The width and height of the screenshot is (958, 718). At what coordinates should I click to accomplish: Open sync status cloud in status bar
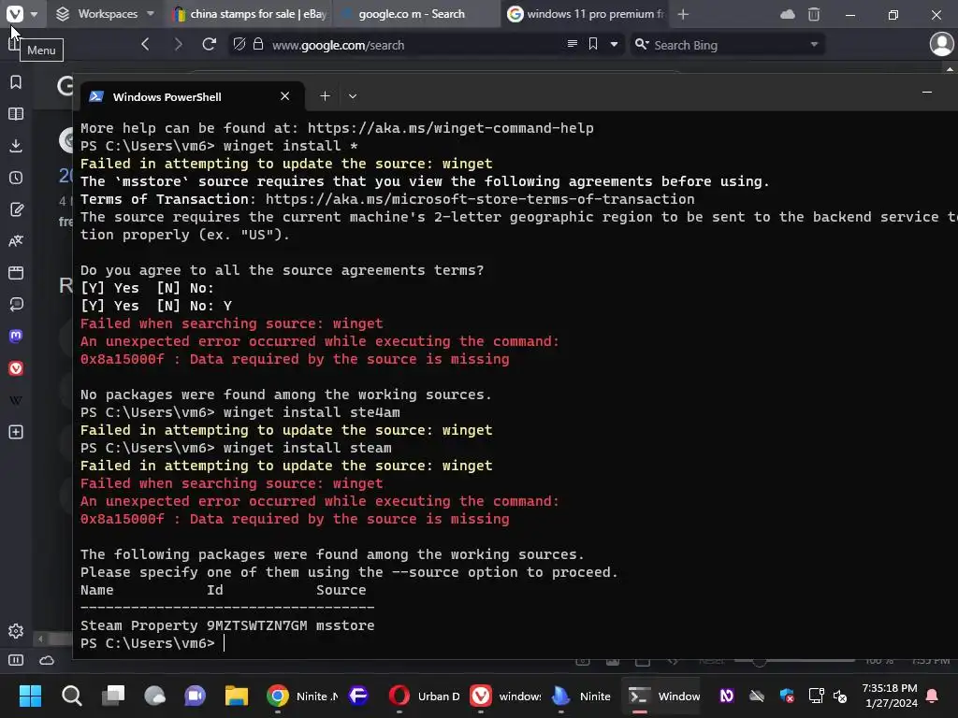pos(47,660)
